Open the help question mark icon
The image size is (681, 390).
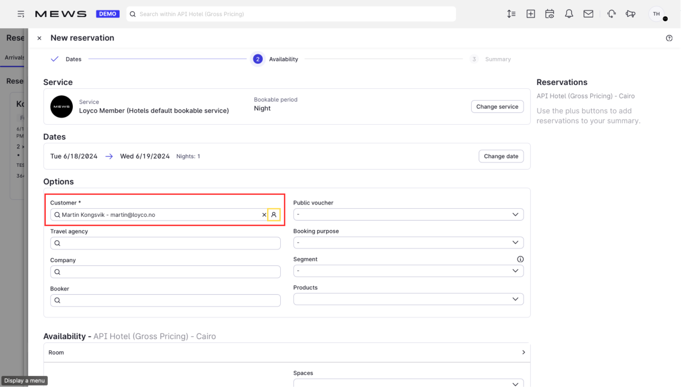669,38
